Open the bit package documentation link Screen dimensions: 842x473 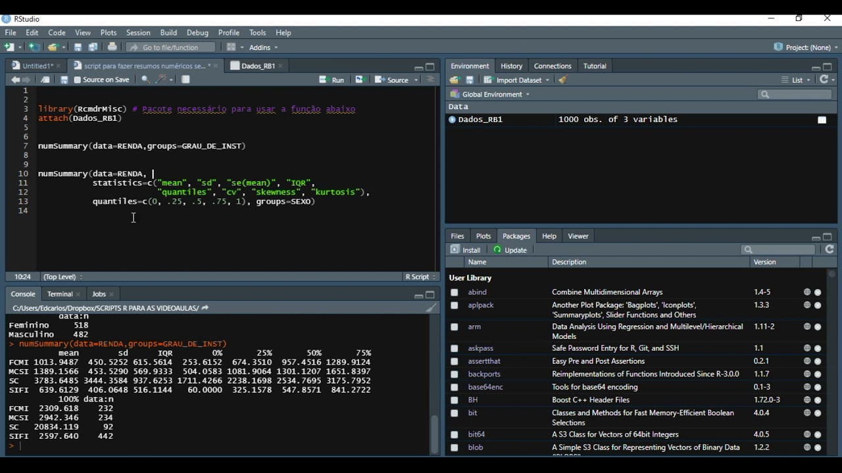click(473, 413)
